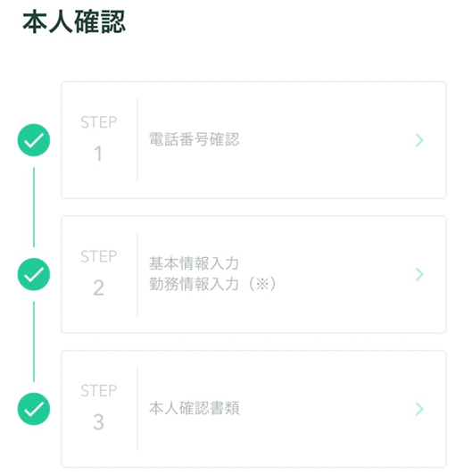Tap the large number 3 under STEP
The image size is (464, 474).
[98, 422]
